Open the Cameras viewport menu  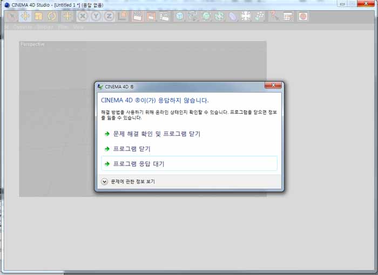pos(23,26)
